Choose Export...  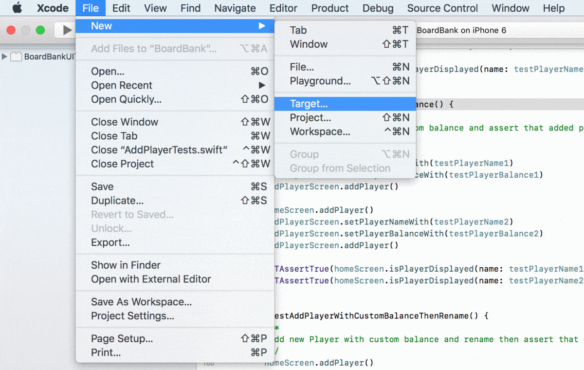(175, 242)
